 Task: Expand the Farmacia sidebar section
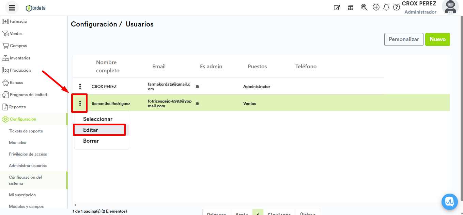pyautogui.click(x=18, y=21)
